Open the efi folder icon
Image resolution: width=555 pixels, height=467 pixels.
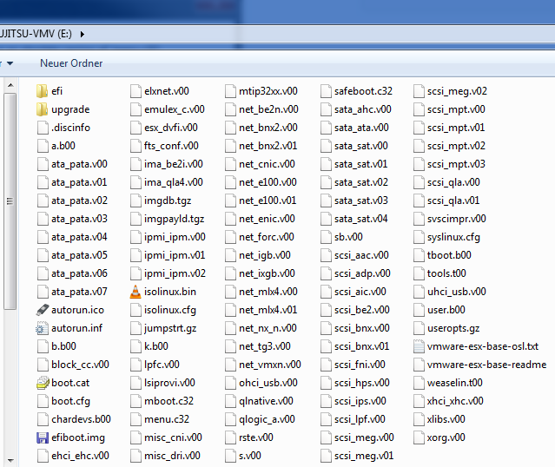[42, 91]
